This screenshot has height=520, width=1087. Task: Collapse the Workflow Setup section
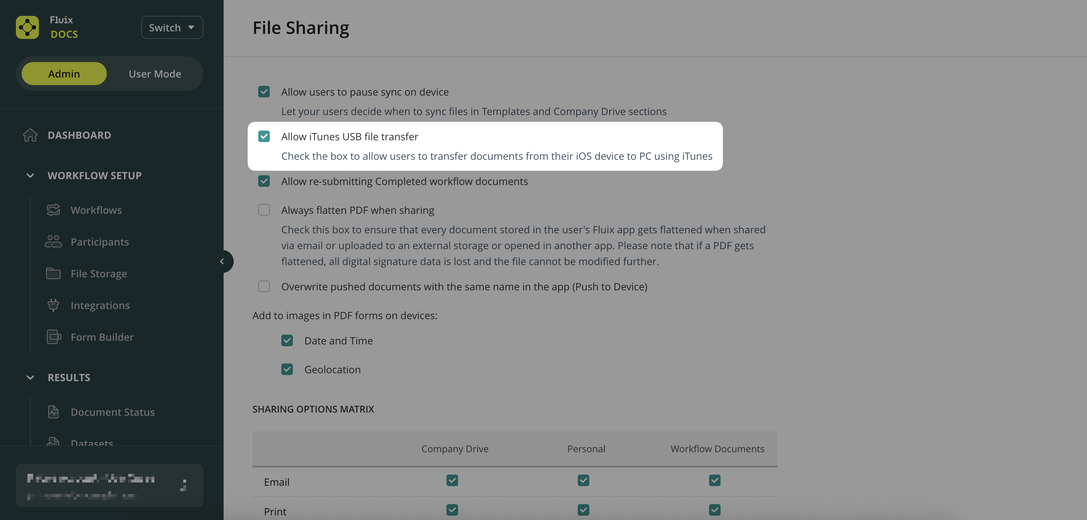click(30, 176)
